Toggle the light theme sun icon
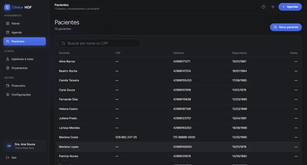This screenshot has width=307, height=165. pos(273,7)
